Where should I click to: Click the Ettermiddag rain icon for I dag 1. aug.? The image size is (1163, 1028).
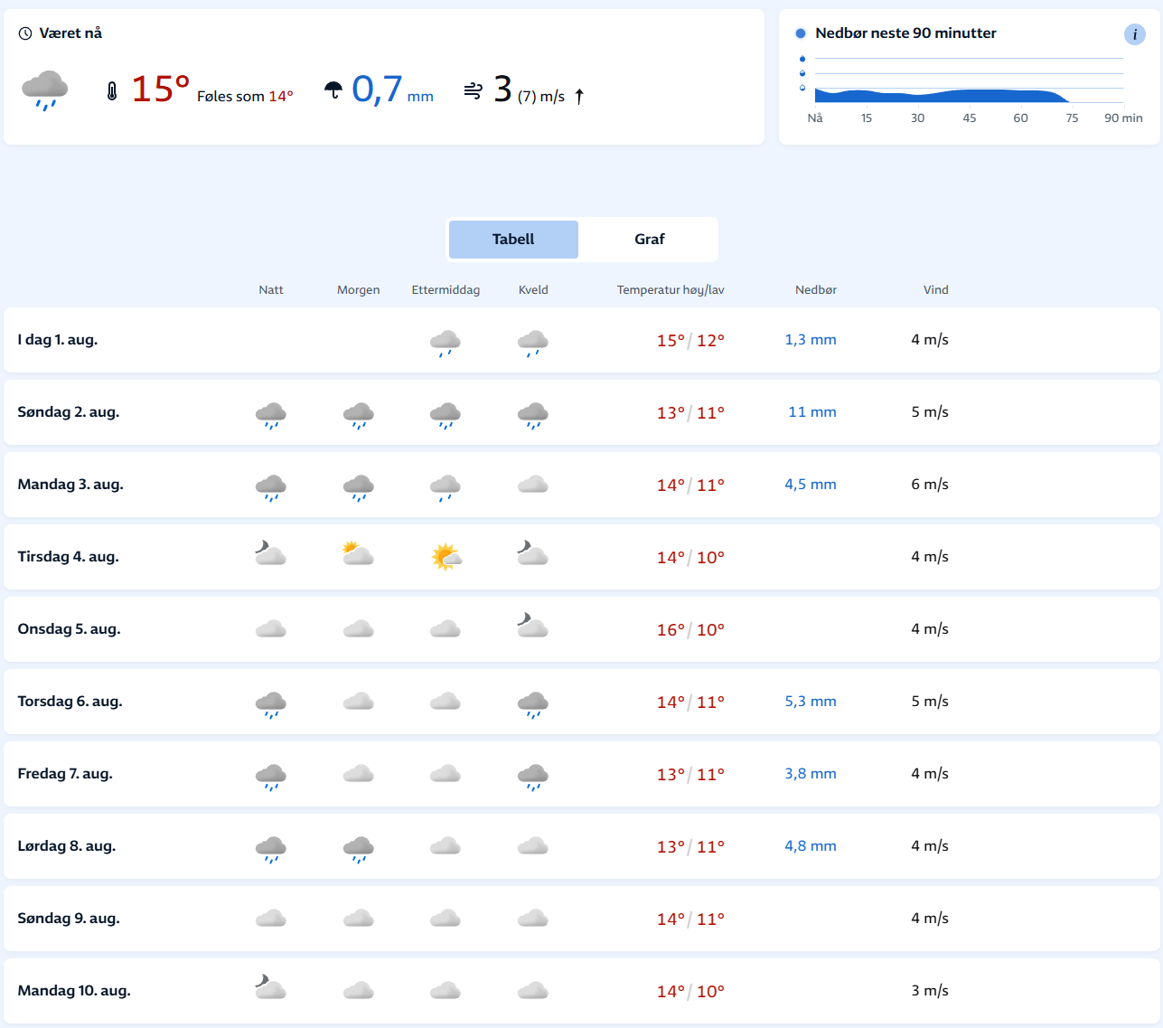coord(446,343)
